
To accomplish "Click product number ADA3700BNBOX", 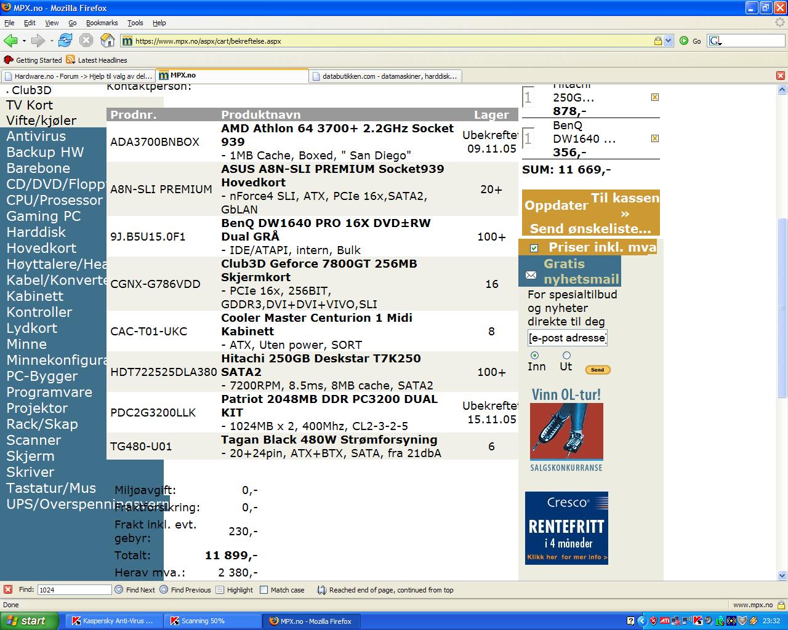I will (155, 142).
